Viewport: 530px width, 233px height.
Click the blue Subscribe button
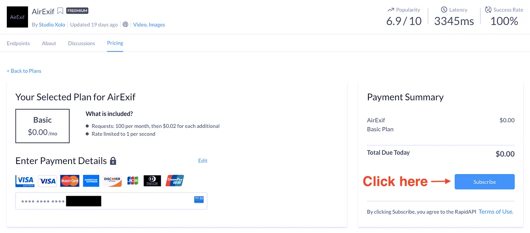[x=485, y=182]
